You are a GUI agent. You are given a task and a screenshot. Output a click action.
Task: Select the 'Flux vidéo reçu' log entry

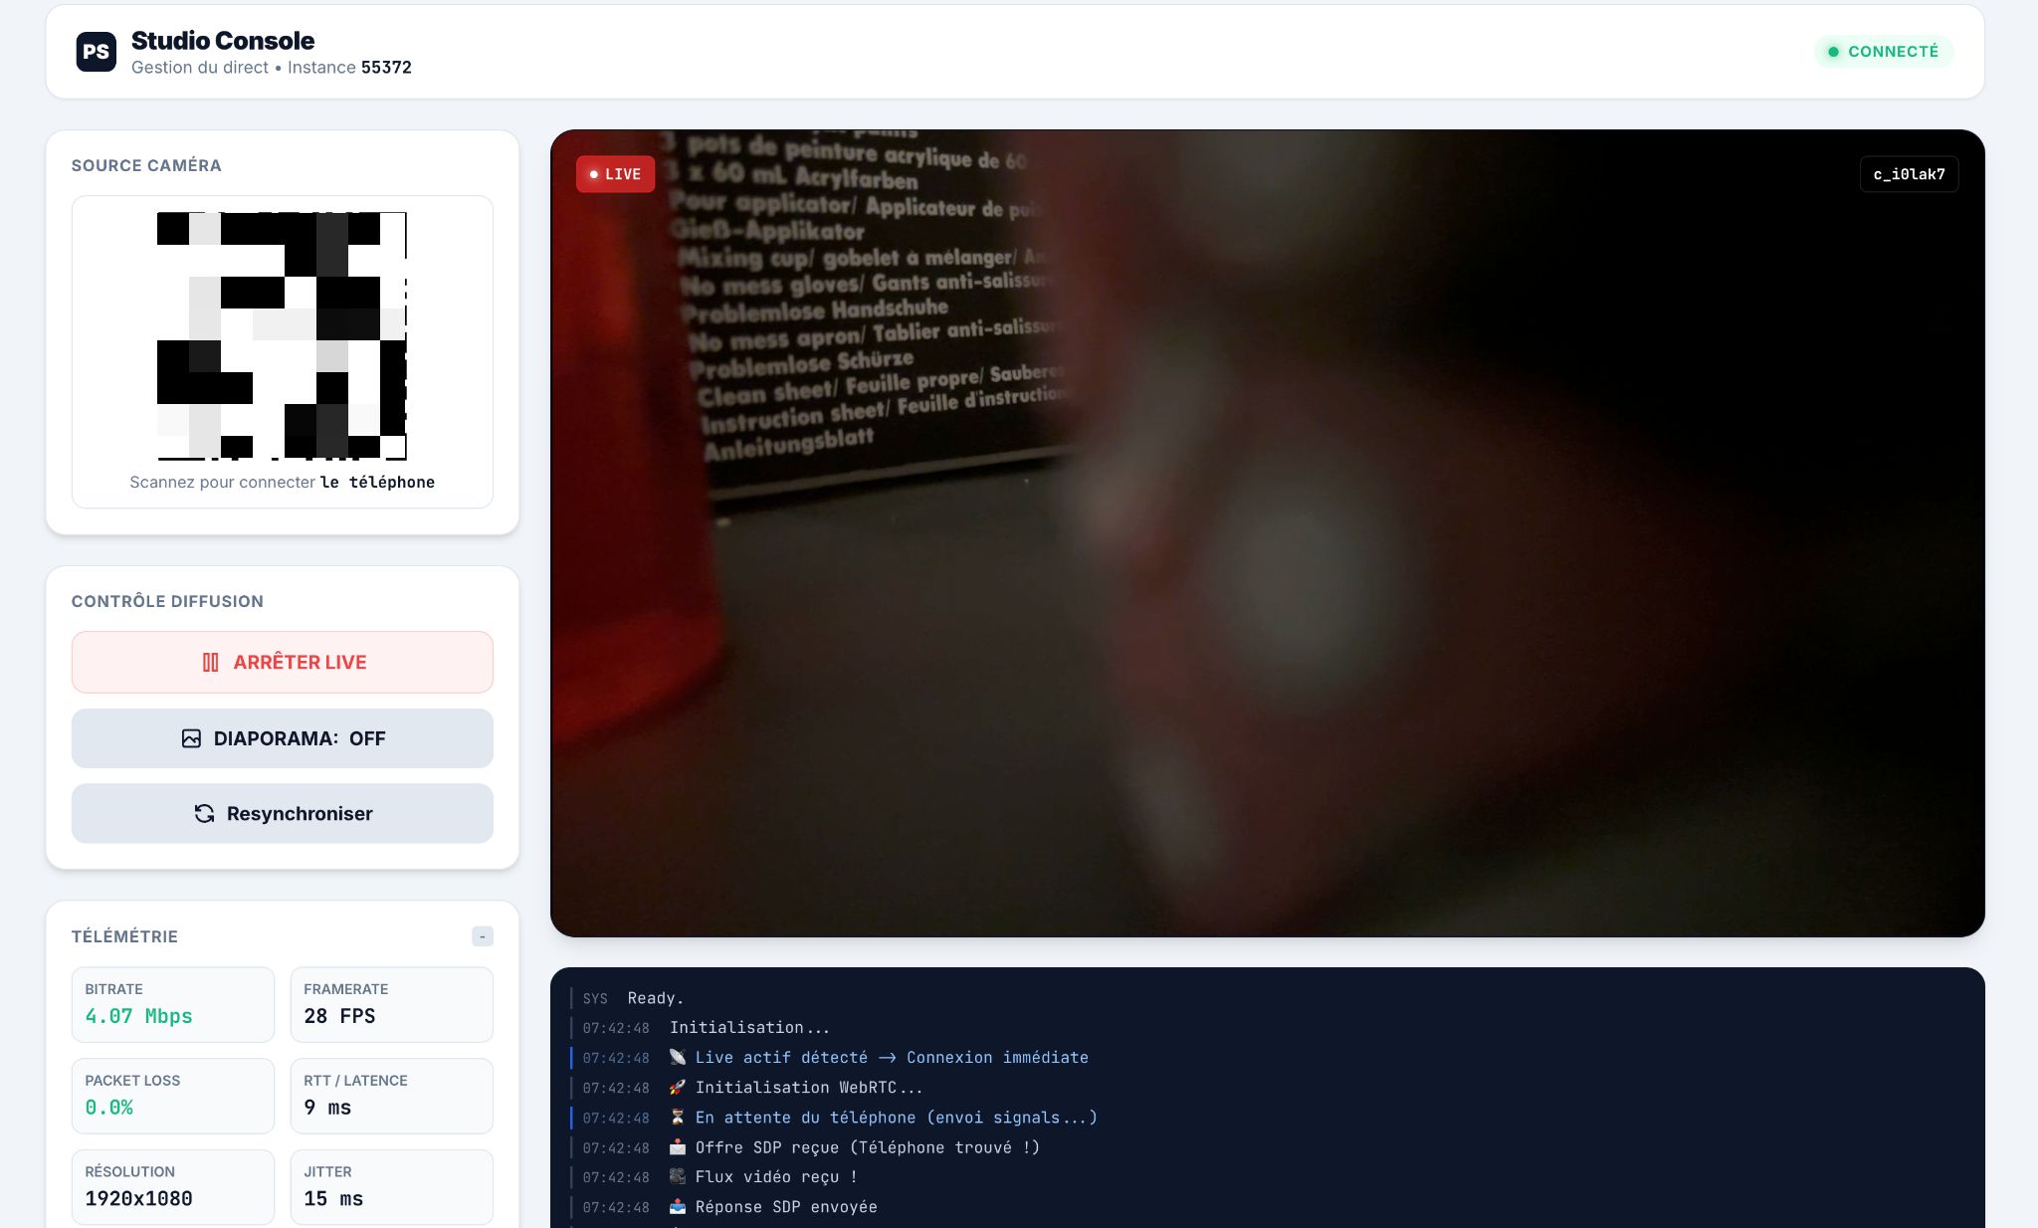tap(776, 1177)
